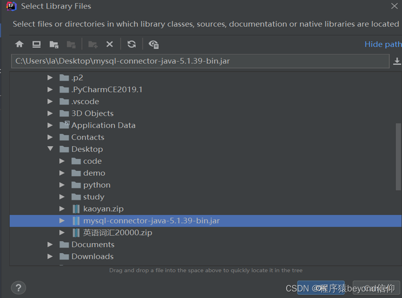Screen dimensions: 402x298
Task: Expand the Application Data folder
Action: [x=50, y=125]
